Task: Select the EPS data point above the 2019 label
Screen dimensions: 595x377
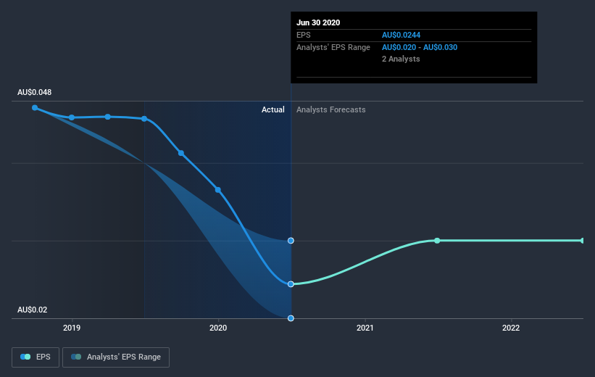Action: point(72,117)
